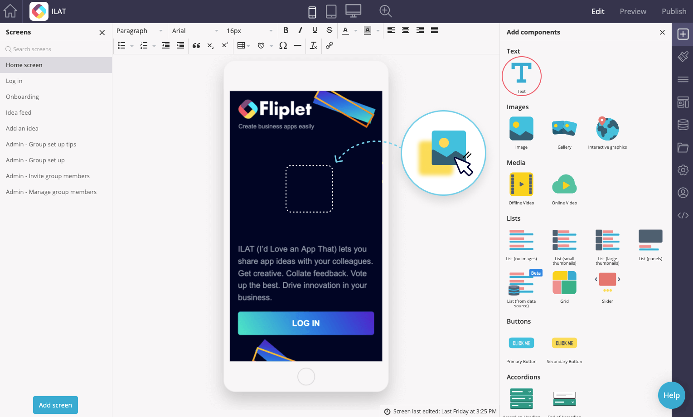The height and width of the screenshot is (417, 693).
Task: Toggle subscript formatting
Action: [210, 45]
